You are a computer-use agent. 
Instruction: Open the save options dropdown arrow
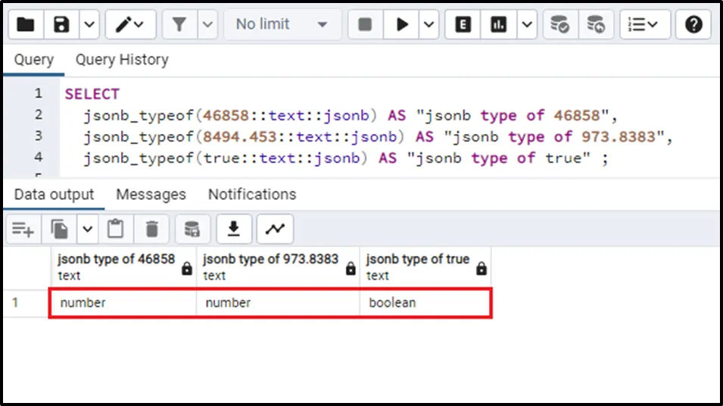[89, 24]
